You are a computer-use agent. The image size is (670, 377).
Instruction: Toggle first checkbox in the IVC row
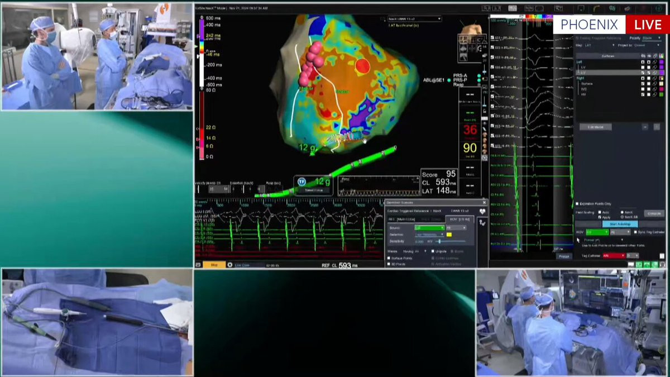tap(643, 89)
